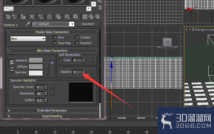214x134 pixels.
Task: Click the Specular Level value field
Action: [40, 87]
